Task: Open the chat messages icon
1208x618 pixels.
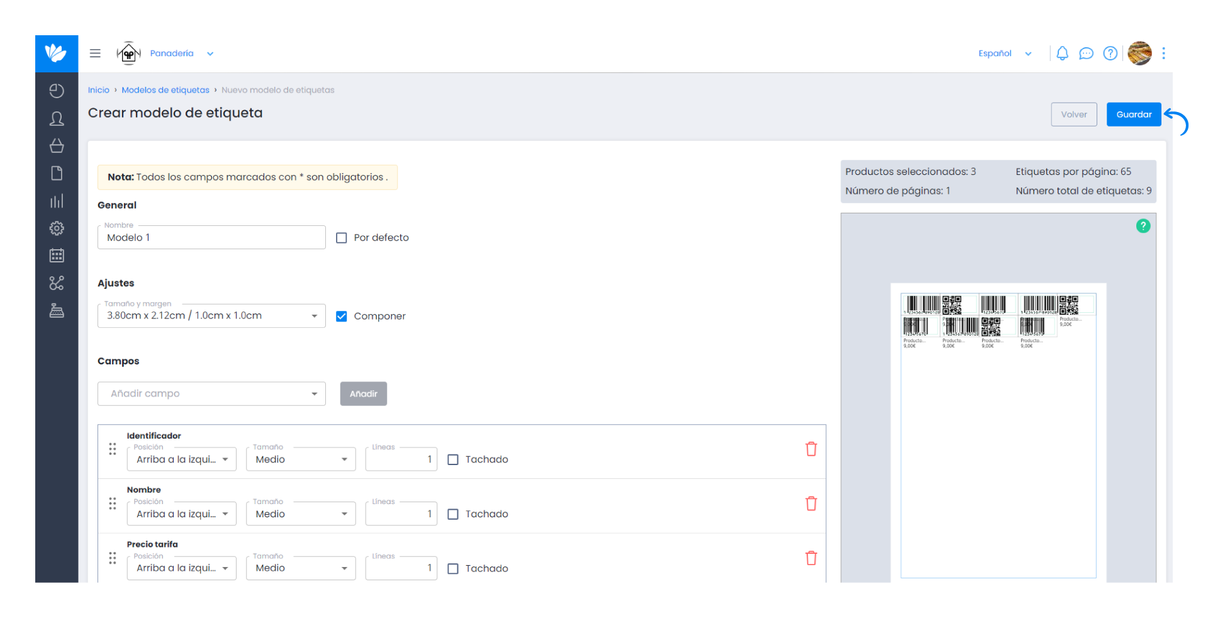Action: [x=1086, y=53]
